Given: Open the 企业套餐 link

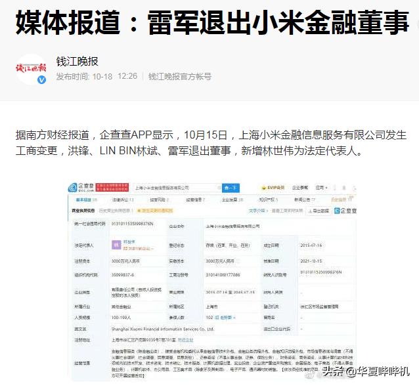Looking at the screenshot, I should (300, 188).
